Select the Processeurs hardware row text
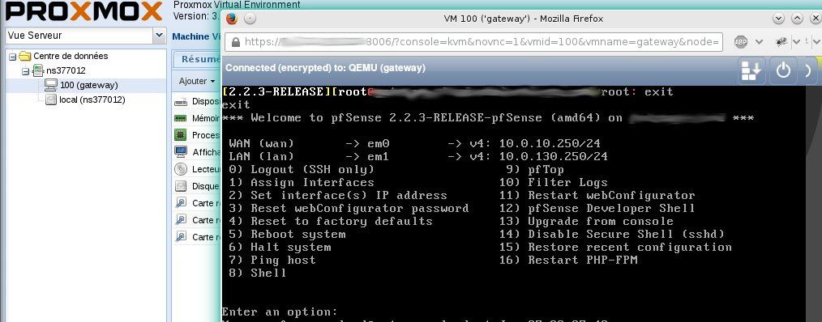This screenshot has height=322, width=822. [x=206, y=135]
